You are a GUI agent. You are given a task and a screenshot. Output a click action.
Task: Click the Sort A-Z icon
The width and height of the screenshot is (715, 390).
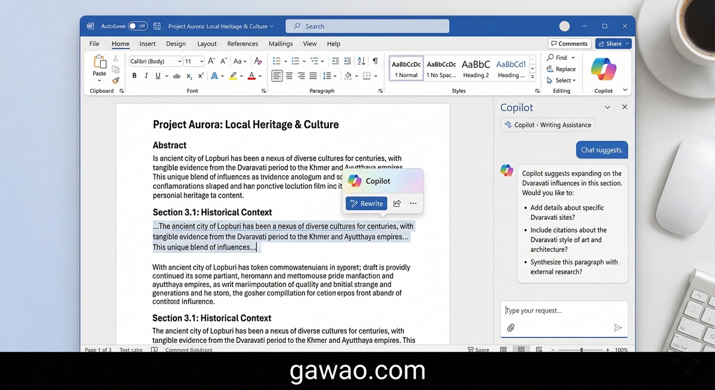361,61
